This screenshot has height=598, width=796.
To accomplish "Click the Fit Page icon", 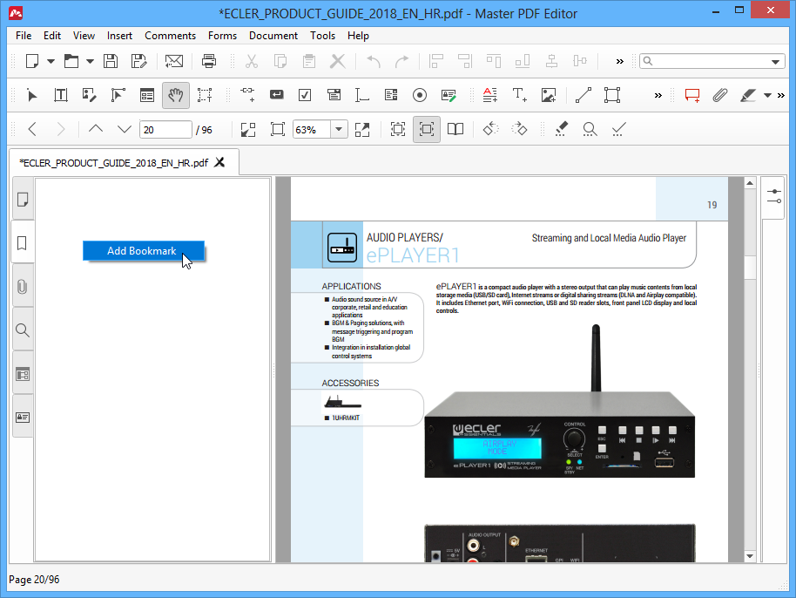I will click(278, 130).
